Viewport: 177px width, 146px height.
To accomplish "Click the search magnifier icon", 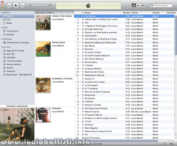I will tap(152, 5).
